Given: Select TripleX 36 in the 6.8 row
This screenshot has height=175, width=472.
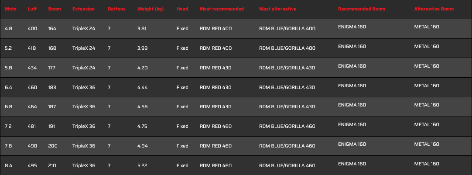Looking at the screenshot, I should click(84, 106).
